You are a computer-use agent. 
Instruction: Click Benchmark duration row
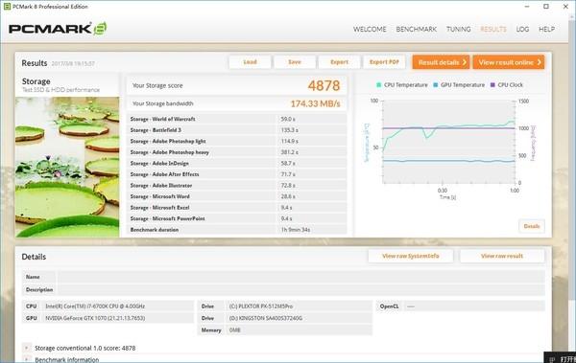237,230
